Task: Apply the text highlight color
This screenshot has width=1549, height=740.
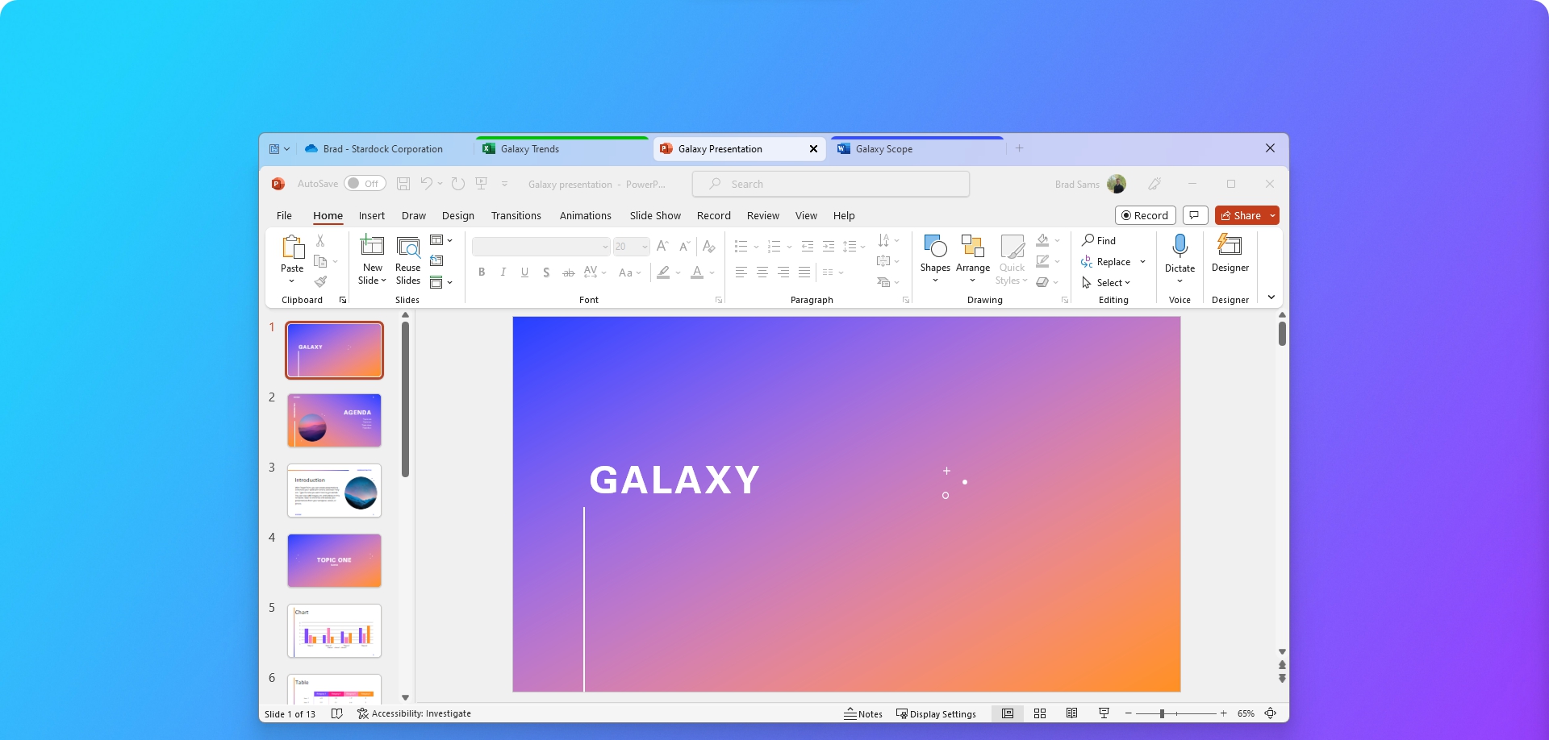Action: [x=663, y=272]
